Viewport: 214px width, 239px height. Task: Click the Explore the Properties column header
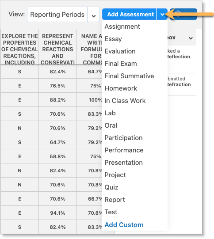(x=20, y=47)
